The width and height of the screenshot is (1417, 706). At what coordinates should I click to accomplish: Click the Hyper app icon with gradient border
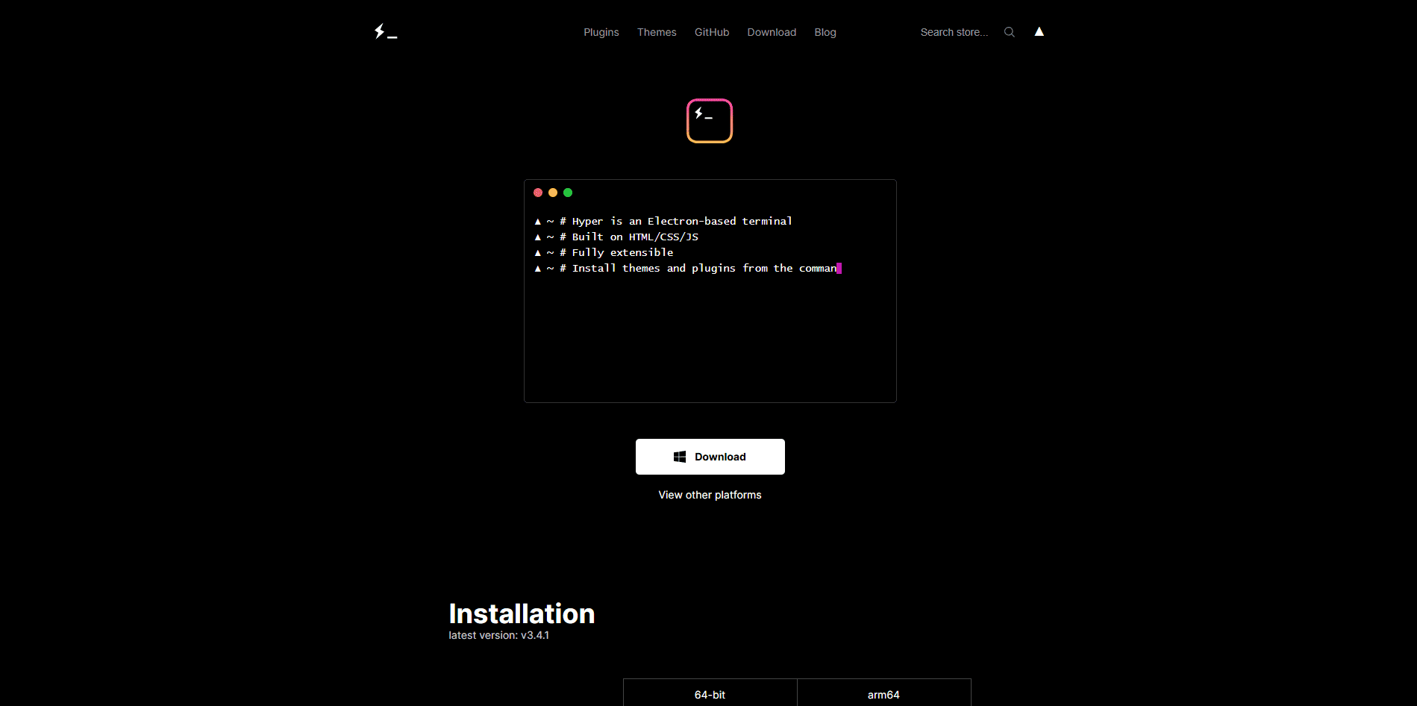(710, 121)
